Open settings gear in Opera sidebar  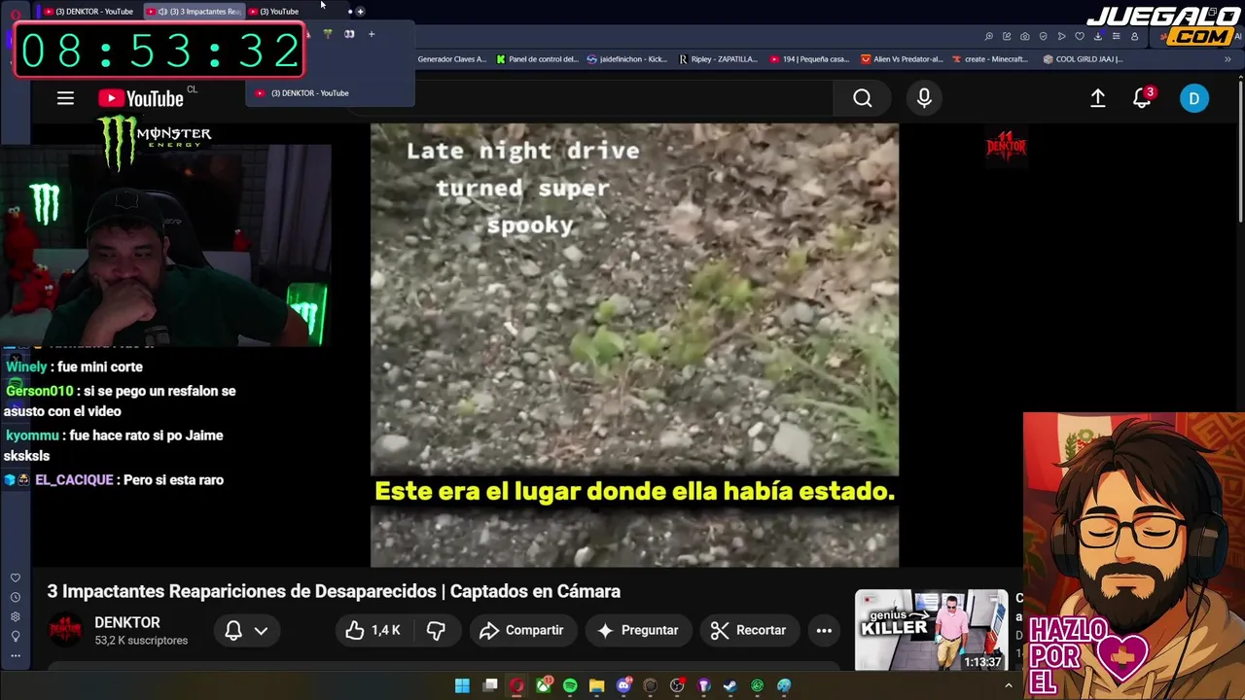click(x=15, y=616)
